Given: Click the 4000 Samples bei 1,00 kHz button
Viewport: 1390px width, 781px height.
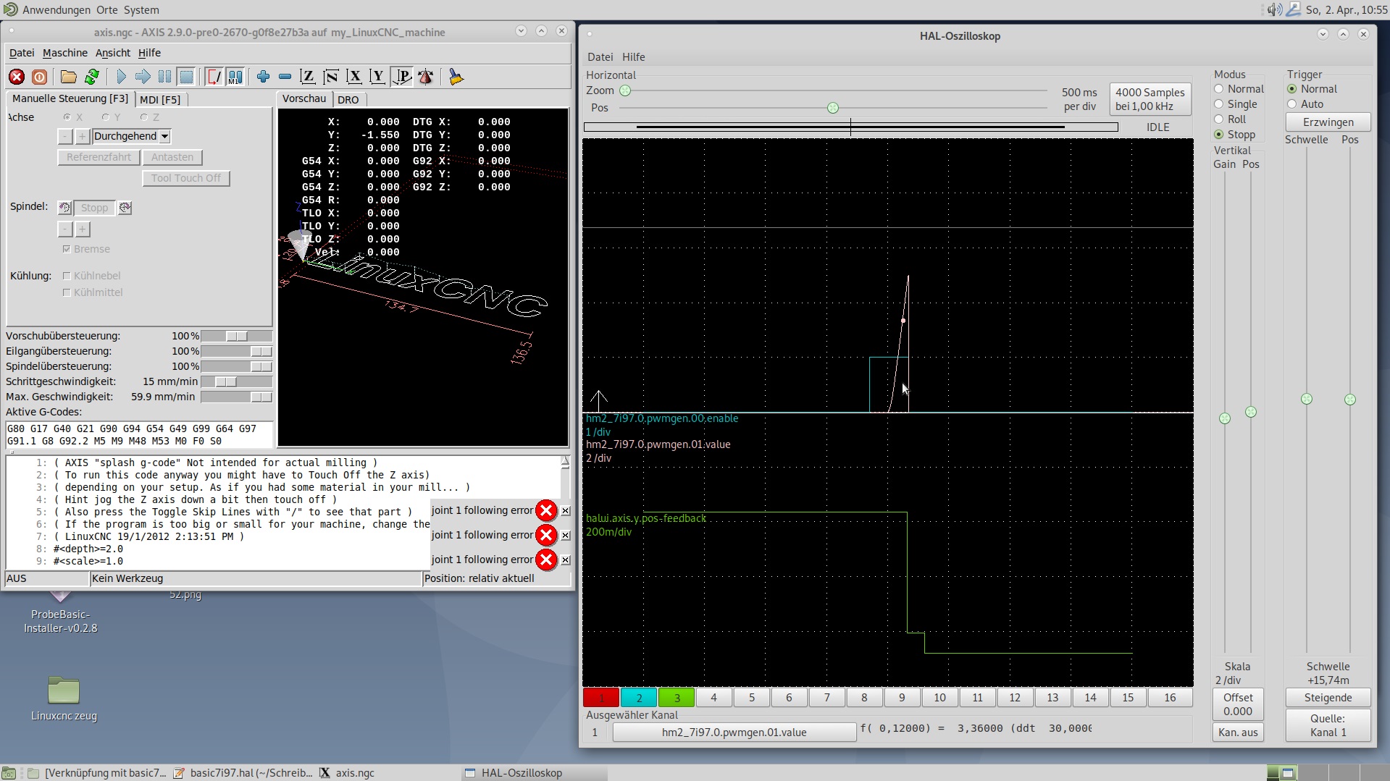Looking at the screenshot, I should point(1150,99).
